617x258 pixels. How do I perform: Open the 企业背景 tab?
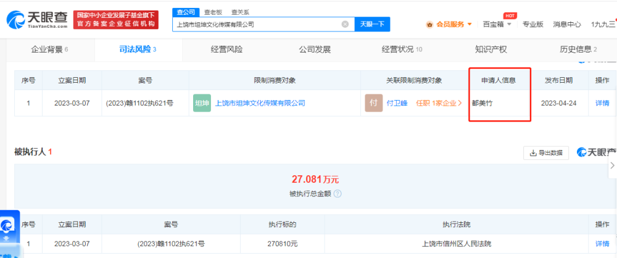click(x=50, y=49)
